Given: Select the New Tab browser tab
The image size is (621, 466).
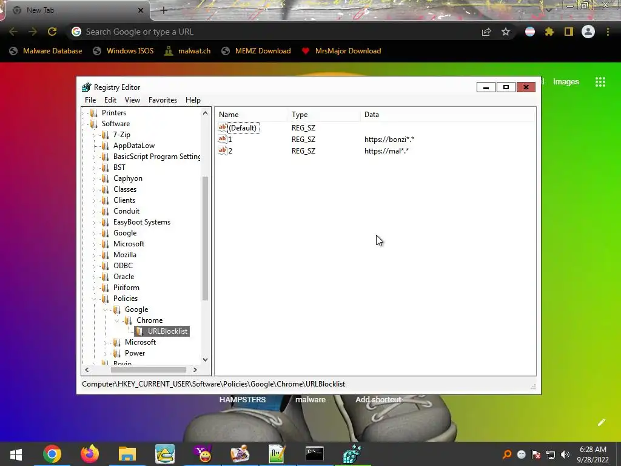Looking at the screenshot, I should point(75,10).
